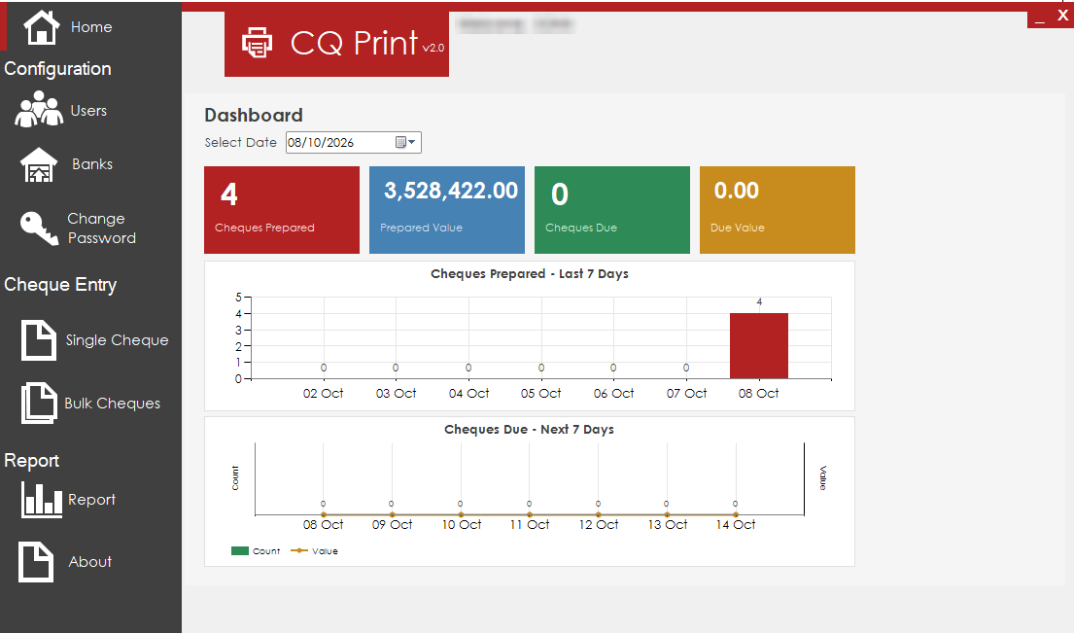
Task: Click the Home house icon
Action: point(41,27)
